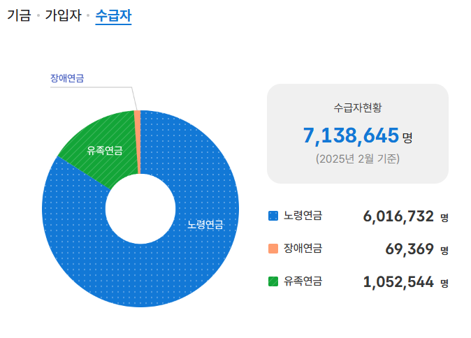Click the 69,369 recipients value
Screen dimensions: 471x338
click(x=410, y=249)
